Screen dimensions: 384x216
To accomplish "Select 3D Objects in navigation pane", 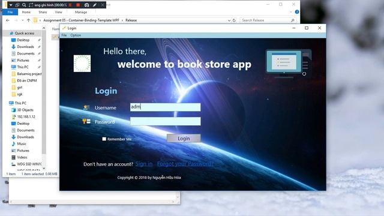I will point(25,110).
